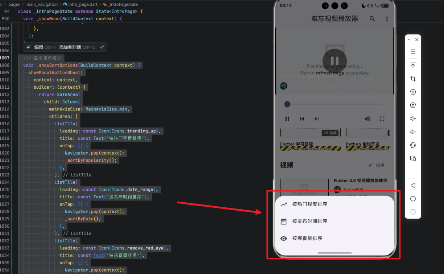Screen dimensions: 444x274
Task: Click the multi-device icon in the emulator toolbar
Action: [413, 159]
